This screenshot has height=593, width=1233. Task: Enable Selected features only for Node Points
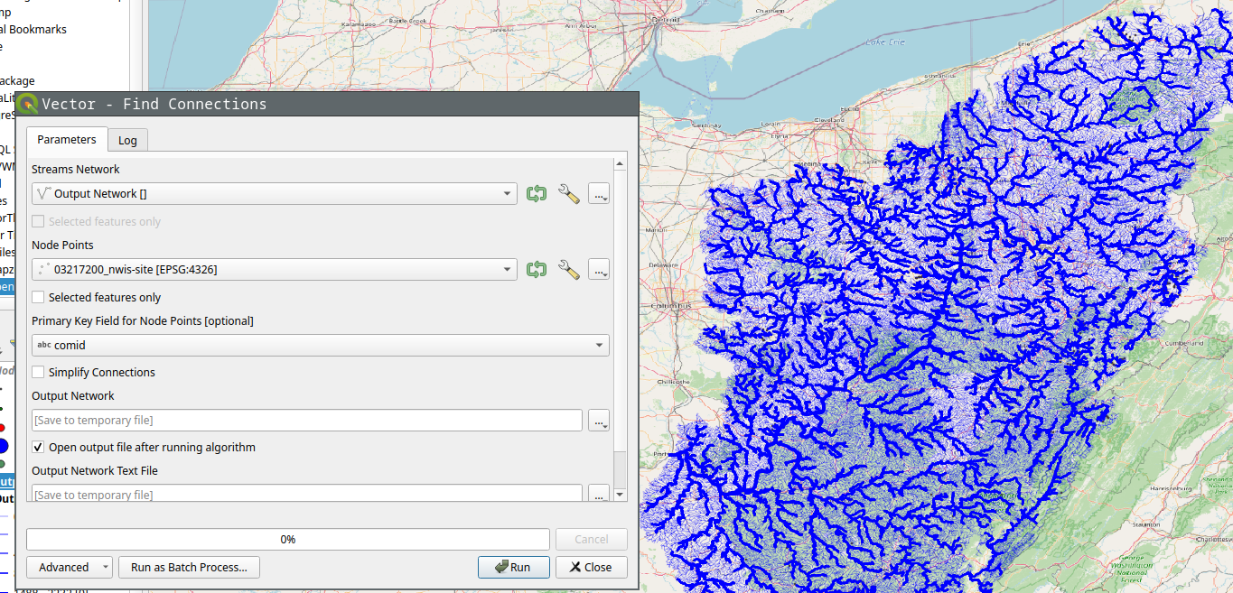coord(39,297)
